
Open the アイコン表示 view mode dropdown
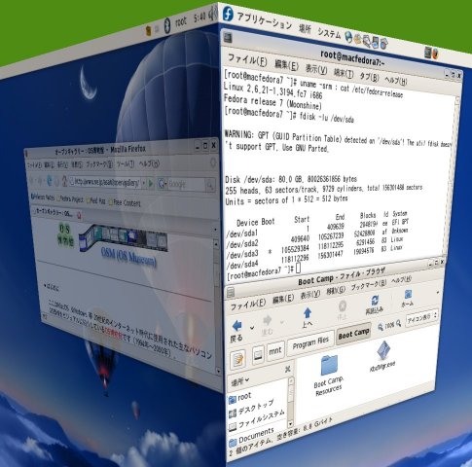tap(422, 317)
